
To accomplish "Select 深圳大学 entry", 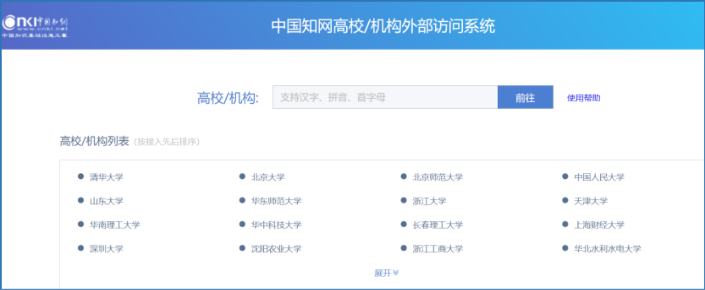I will pyautogui.click(x=106, y=249).
